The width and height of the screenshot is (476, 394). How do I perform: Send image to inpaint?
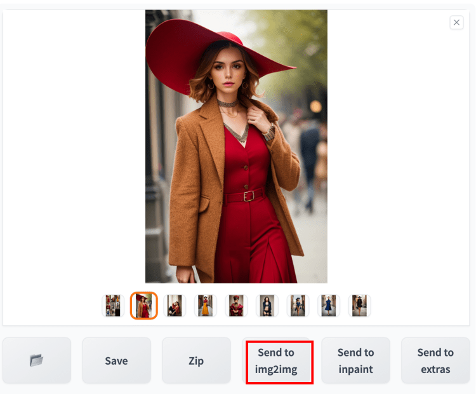pyautogui.click(x=356, y=360)
